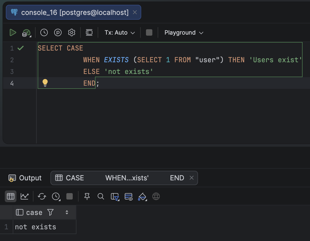Screen dimensions: 310x241
Task: Click the circled P parameters icon
Action: [x=58, y=32]
